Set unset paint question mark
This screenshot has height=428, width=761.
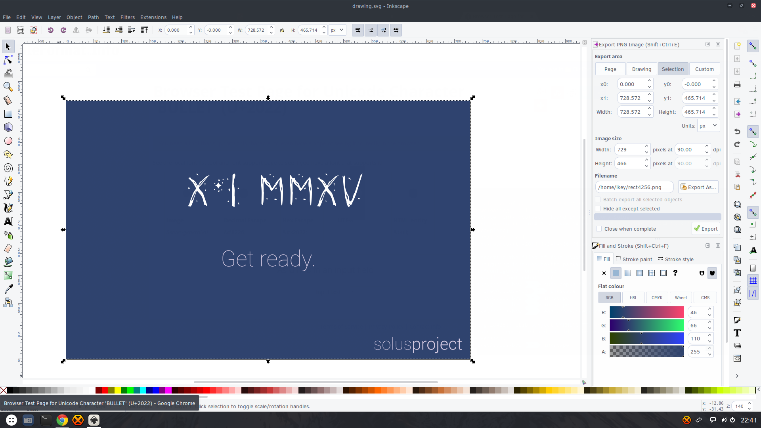tap(675, 273)
